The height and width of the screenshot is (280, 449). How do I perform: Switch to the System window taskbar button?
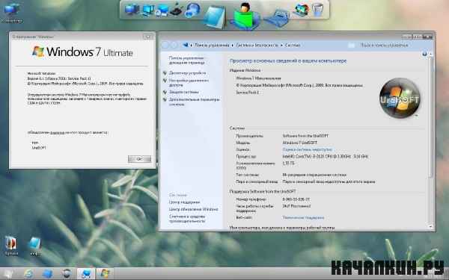(85, 274)
